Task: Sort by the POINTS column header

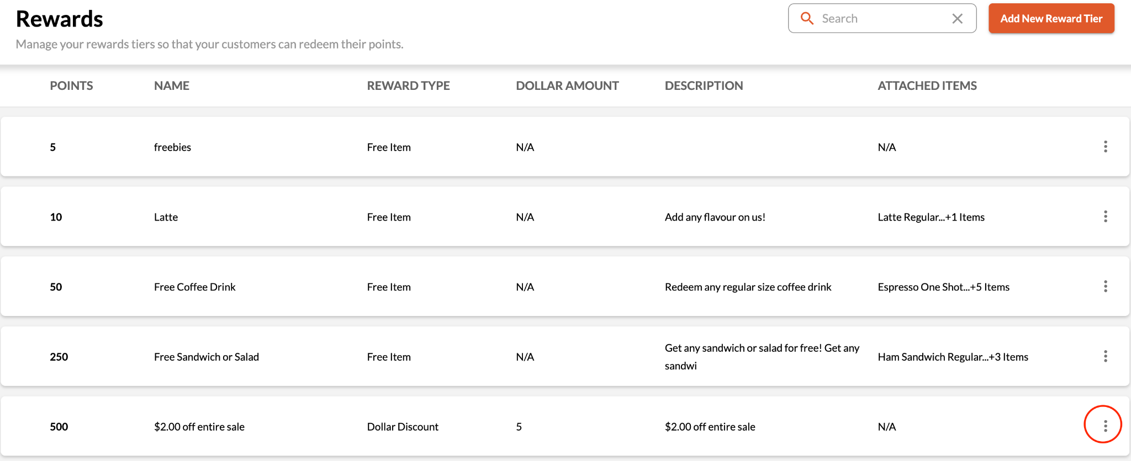Action: (x=71, y=85)
